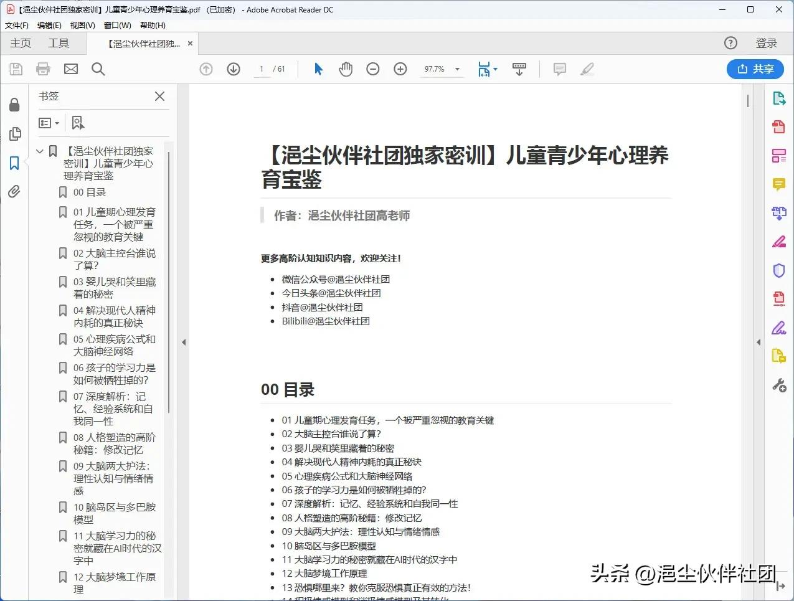Open the Comment tool in right pane
The image size is (794, 601).
pyautogui.click(x=779, y=184)
